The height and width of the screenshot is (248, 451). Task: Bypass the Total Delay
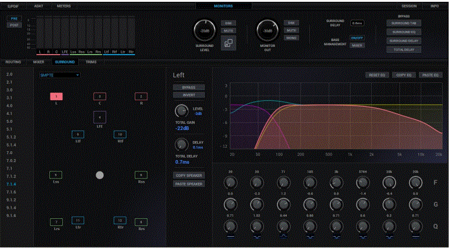tap(404, 50)
